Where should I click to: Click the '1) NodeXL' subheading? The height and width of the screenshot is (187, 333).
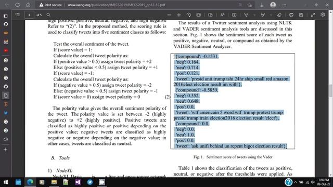click(x=60, y=170)
